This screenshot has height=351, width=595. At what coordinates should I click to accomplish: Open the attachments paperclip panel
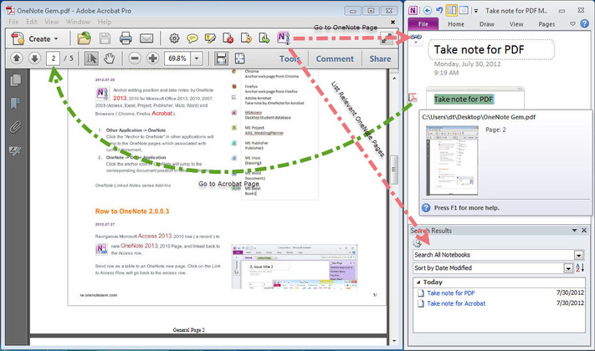pyautogui.click(x=15, y=127)
